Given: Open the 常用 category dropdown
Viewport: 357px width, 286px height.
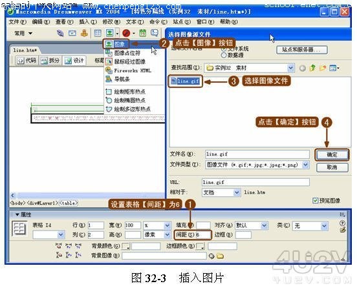Looking at the screenshot, I should coord(23,34).
